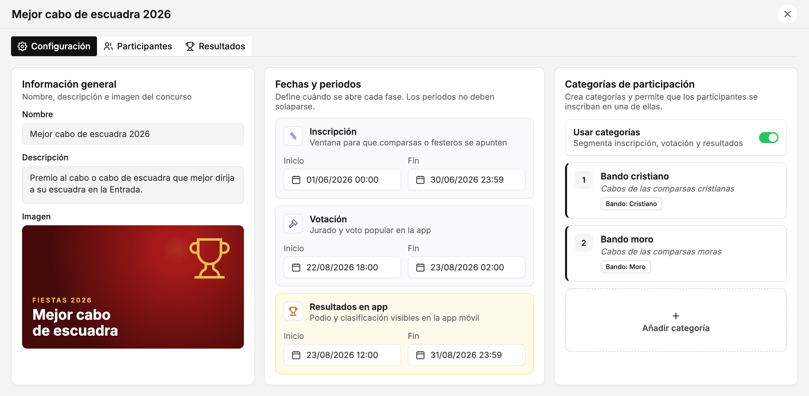The image size is (809, 396).
Task: Set the Inscripción start date 01/06/2026 00:00
Action: [x=342, y=180]
